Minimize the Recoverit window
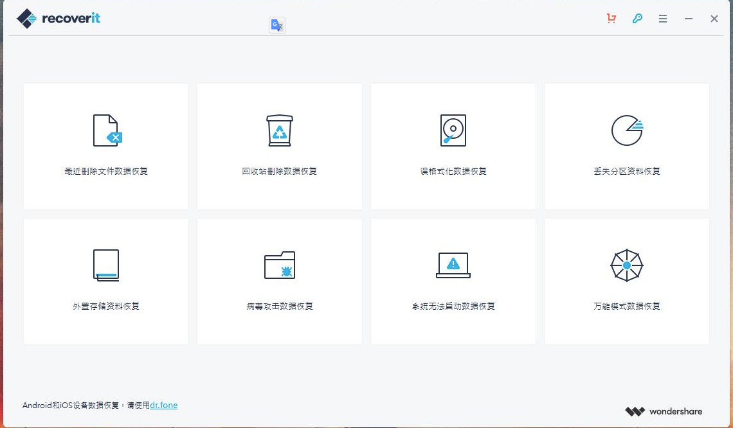The height and width of the screenshot is (428, 733). pyautogui.click(x=689, y=19)
